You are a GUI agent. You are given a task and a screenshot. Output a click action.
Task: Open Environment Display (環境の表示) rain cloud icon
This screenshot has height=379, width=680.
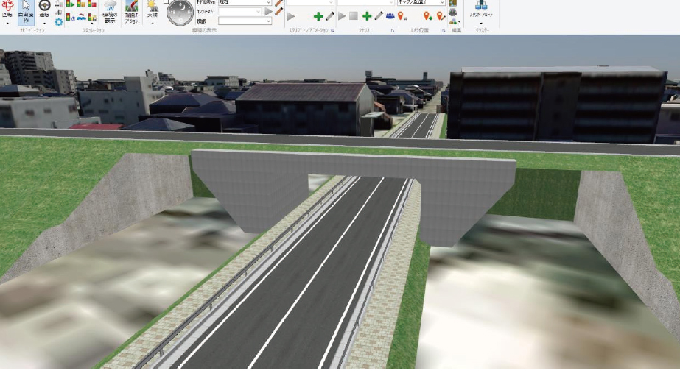tap(110, 12)
